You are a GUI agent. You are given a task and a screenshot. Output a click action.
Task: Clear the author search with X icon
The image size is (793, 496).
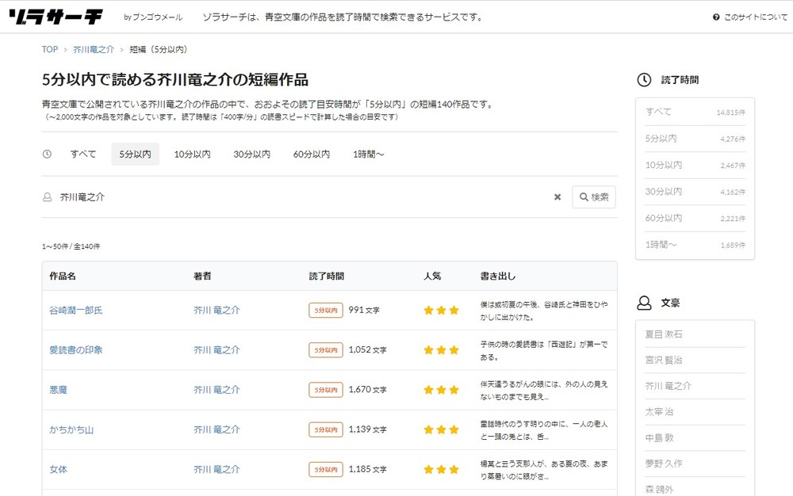[557, 197]
